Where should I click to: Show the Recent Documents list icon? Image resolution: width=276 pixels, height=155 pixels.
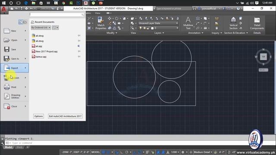coord(21,22)
